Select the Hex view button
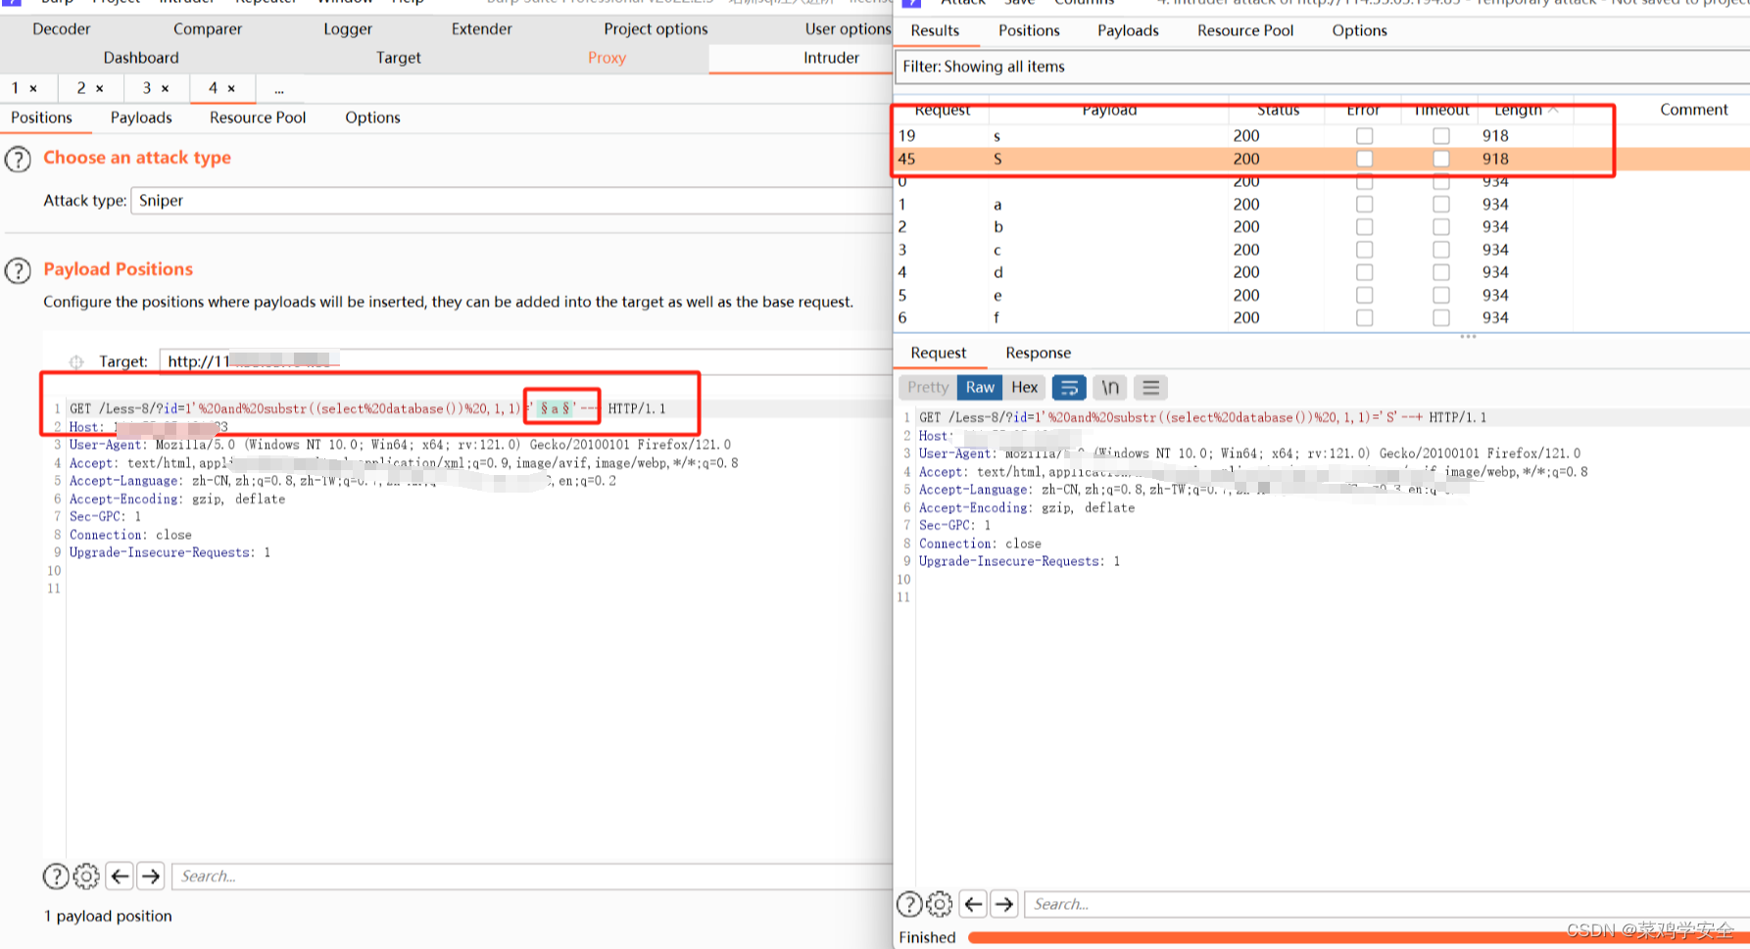The width and height of the screenshot is (1750, 949). point(1024,388)
